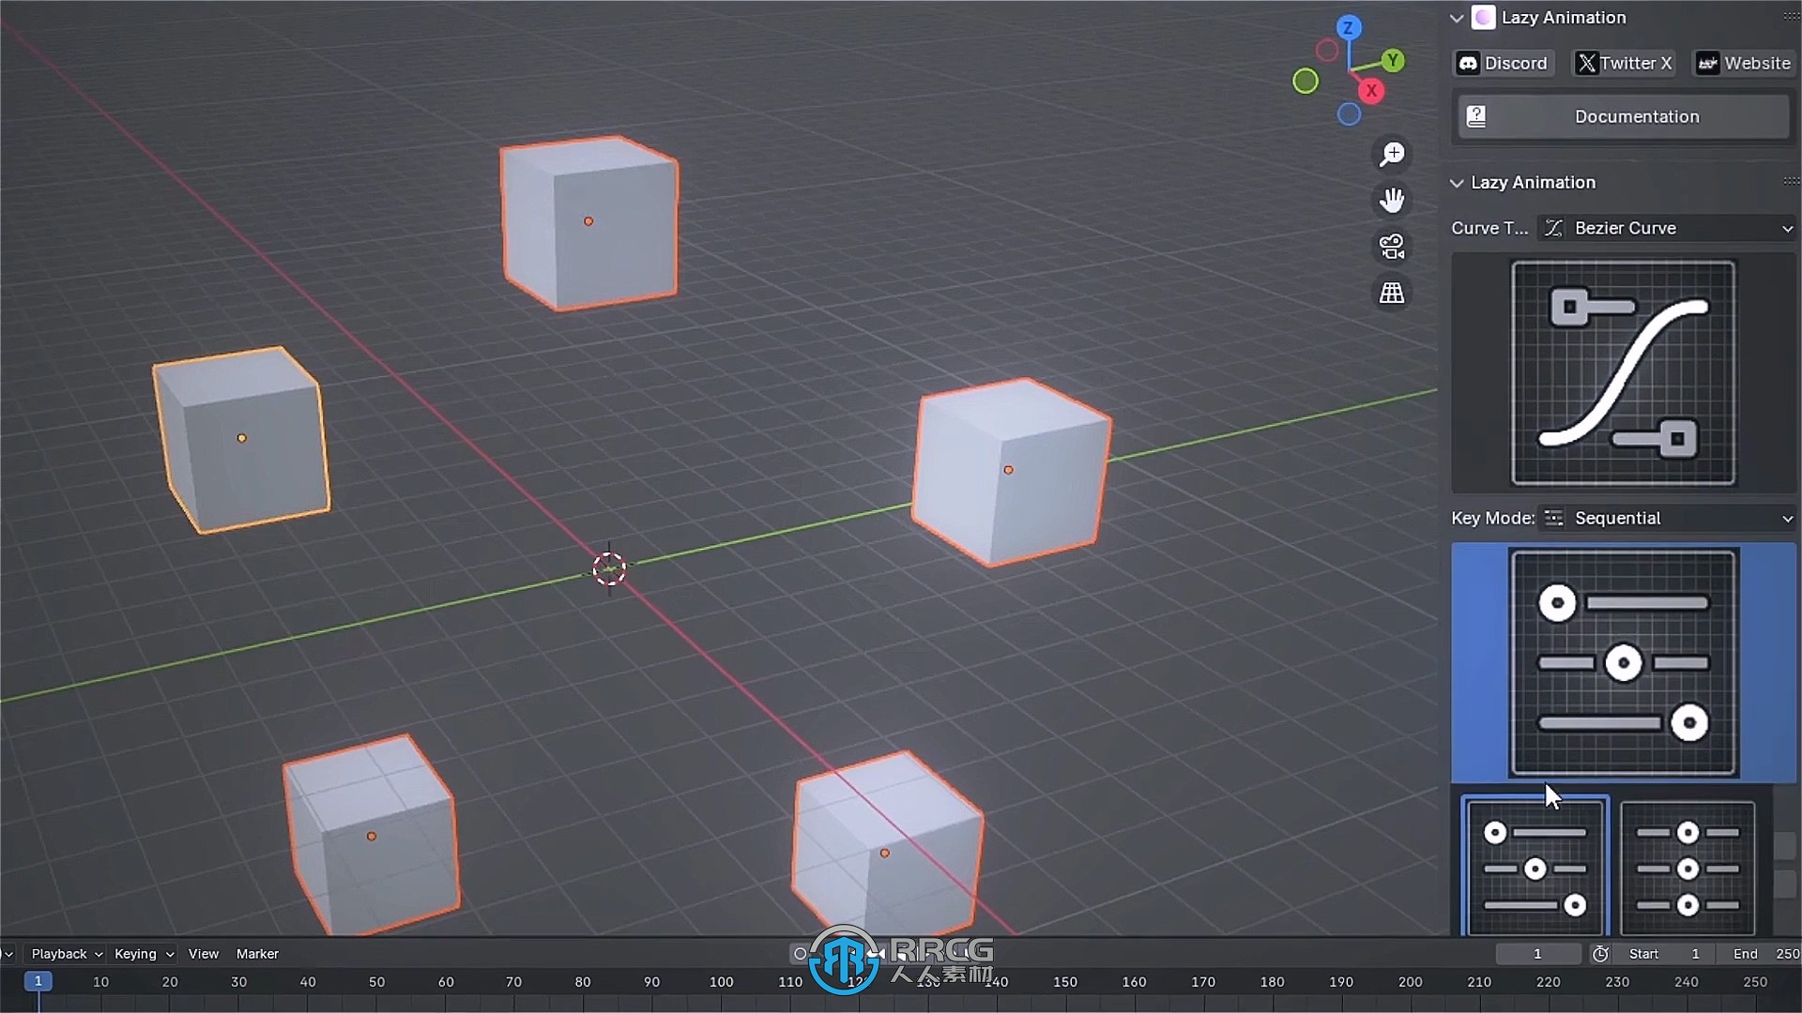Viewport: 1802px width, 1013px height.
Task: Click the Discord button link
Action: (1504, 63)
